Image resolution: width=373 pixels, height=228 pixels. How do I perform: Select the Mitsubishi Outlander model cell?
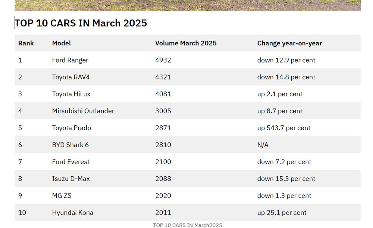pyautogui.click(x=83, y=111)
